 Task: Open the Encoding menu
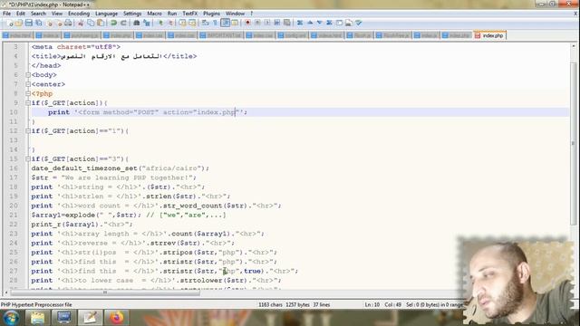pos(79,14)
